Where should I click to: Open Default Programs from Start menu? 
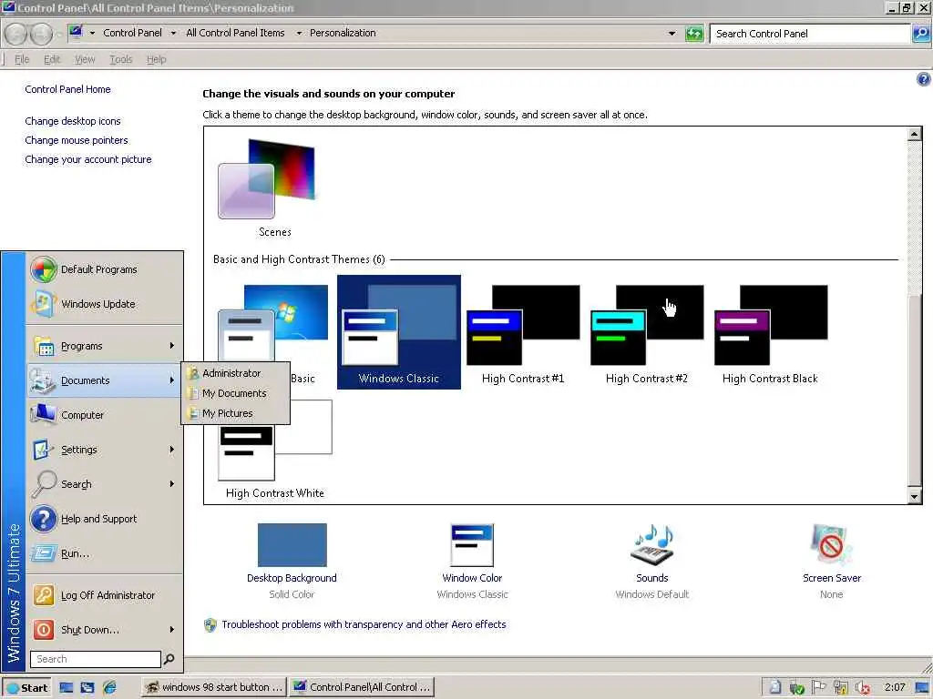104,269
